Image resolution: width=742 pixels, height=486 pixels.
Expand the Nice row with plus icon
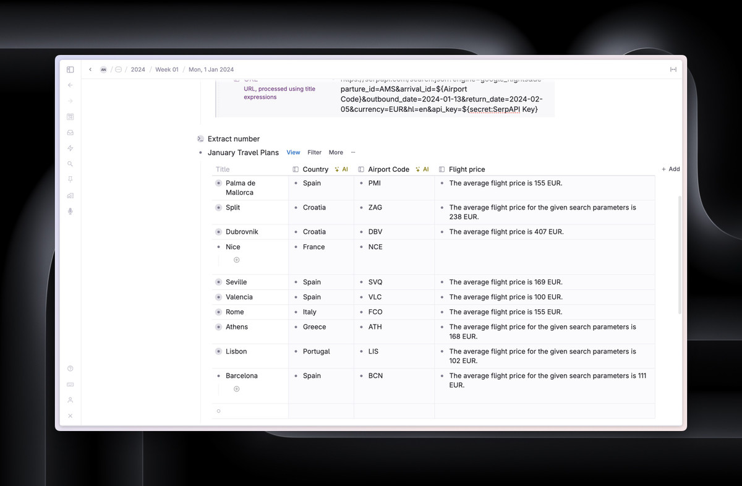click(x=236, y=260)
